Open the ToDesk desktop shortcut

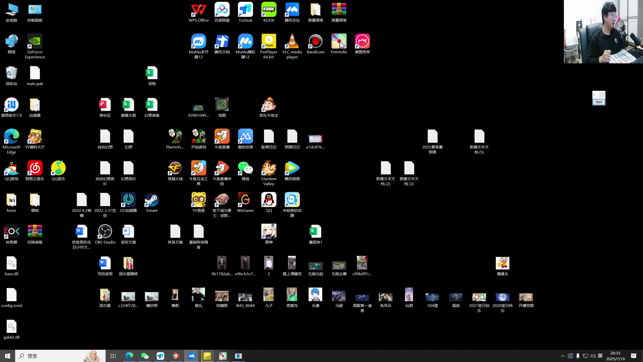tap(245, 12)
